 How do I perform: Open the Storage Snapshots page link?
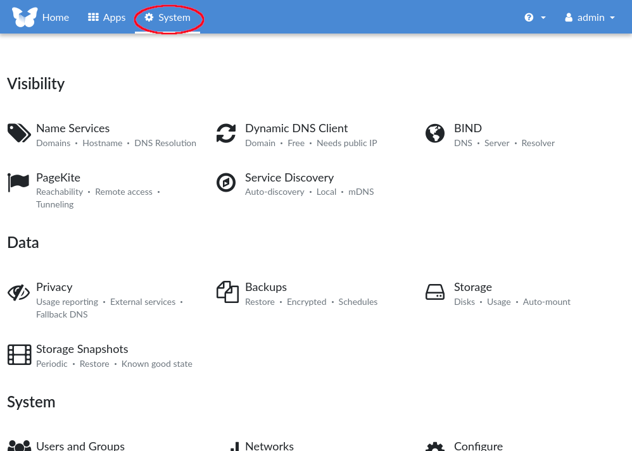click(x=82, y=349)
